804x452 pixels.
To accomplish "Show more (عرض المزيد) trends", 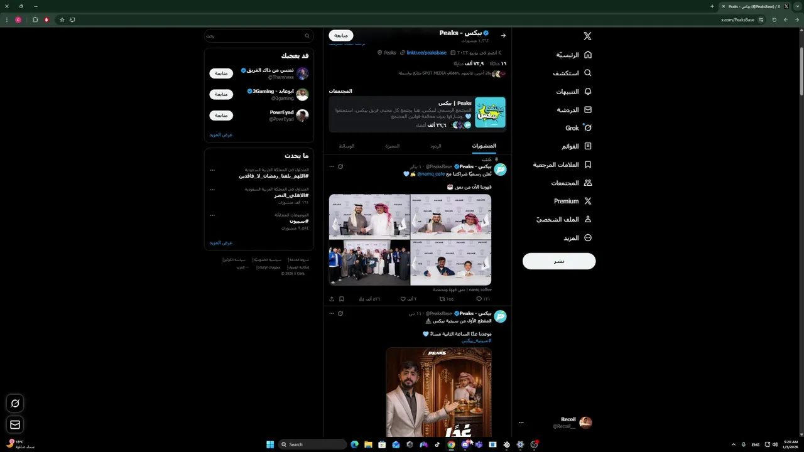I will click(221, 243).
